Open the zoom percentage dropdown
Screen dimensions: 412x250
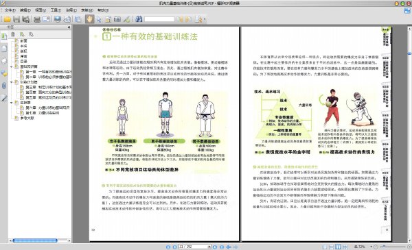[x=371, y=247]
